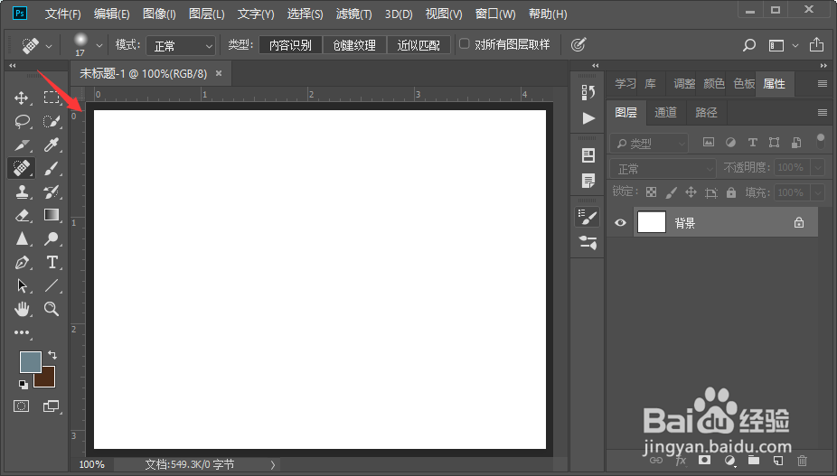This screenshot has height=476, width=837.
Task: Select the Eraser tool
Action: (x=22, y=215)
